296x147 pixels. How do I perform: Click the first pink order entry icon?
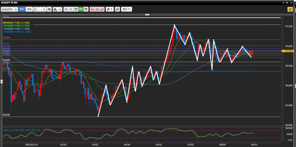(x=92, y=9)
